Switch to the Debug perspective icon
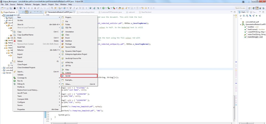The width and height of the screenshot is (266, 124). coord(263,8)
